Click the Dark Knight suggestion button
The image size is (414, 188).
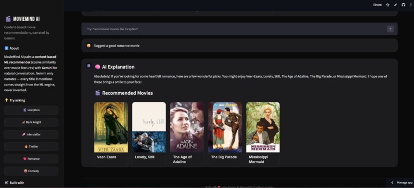coord(31,122)
